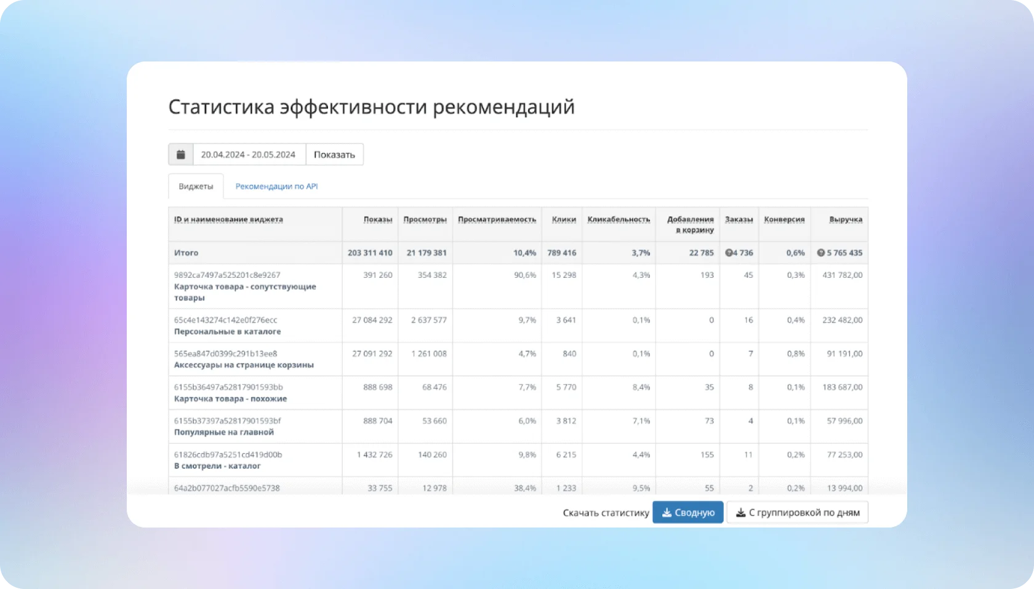The image size is (1034, 589).
Task: Click the Просмотры column header
Action: [425, 219]
